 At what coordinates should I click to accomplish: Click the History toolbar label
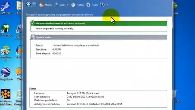(80, 5)
